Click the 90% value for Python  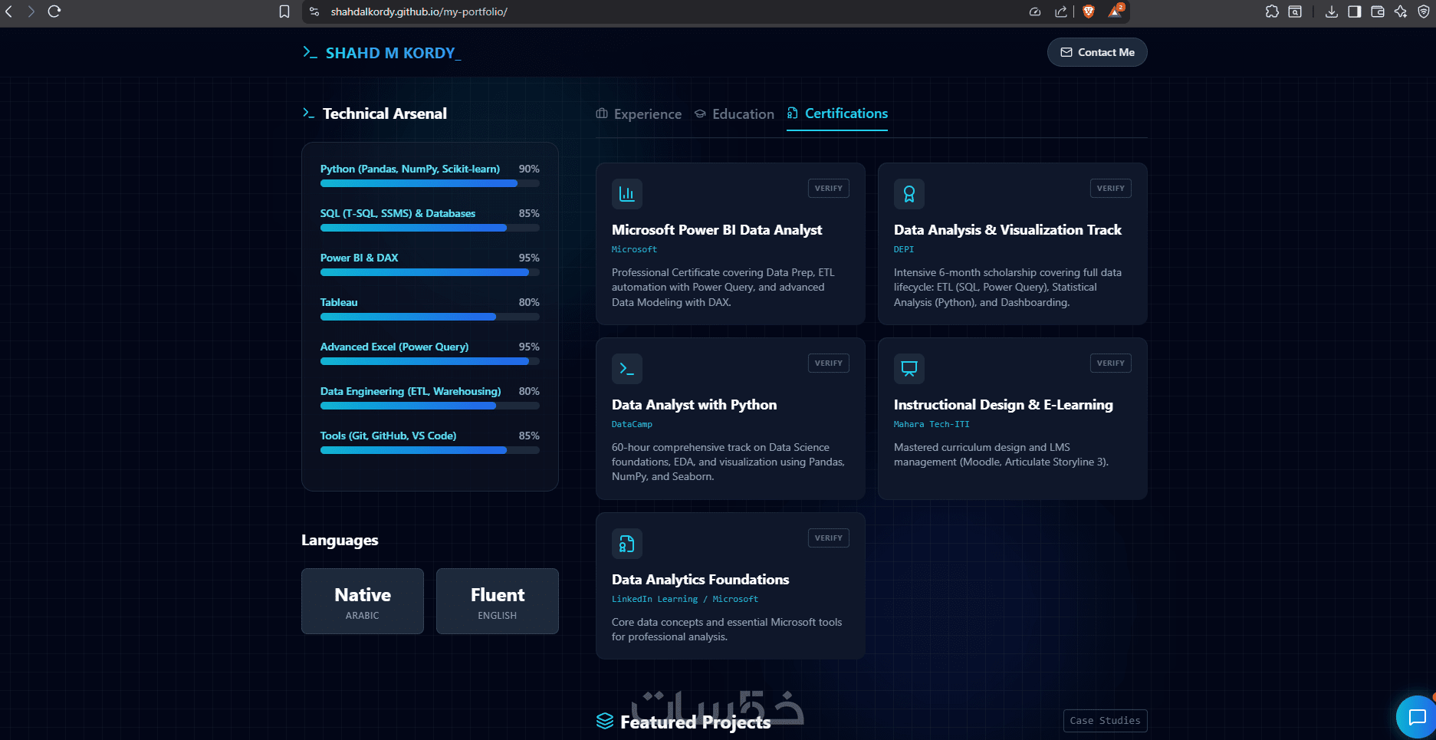(529, 169)
